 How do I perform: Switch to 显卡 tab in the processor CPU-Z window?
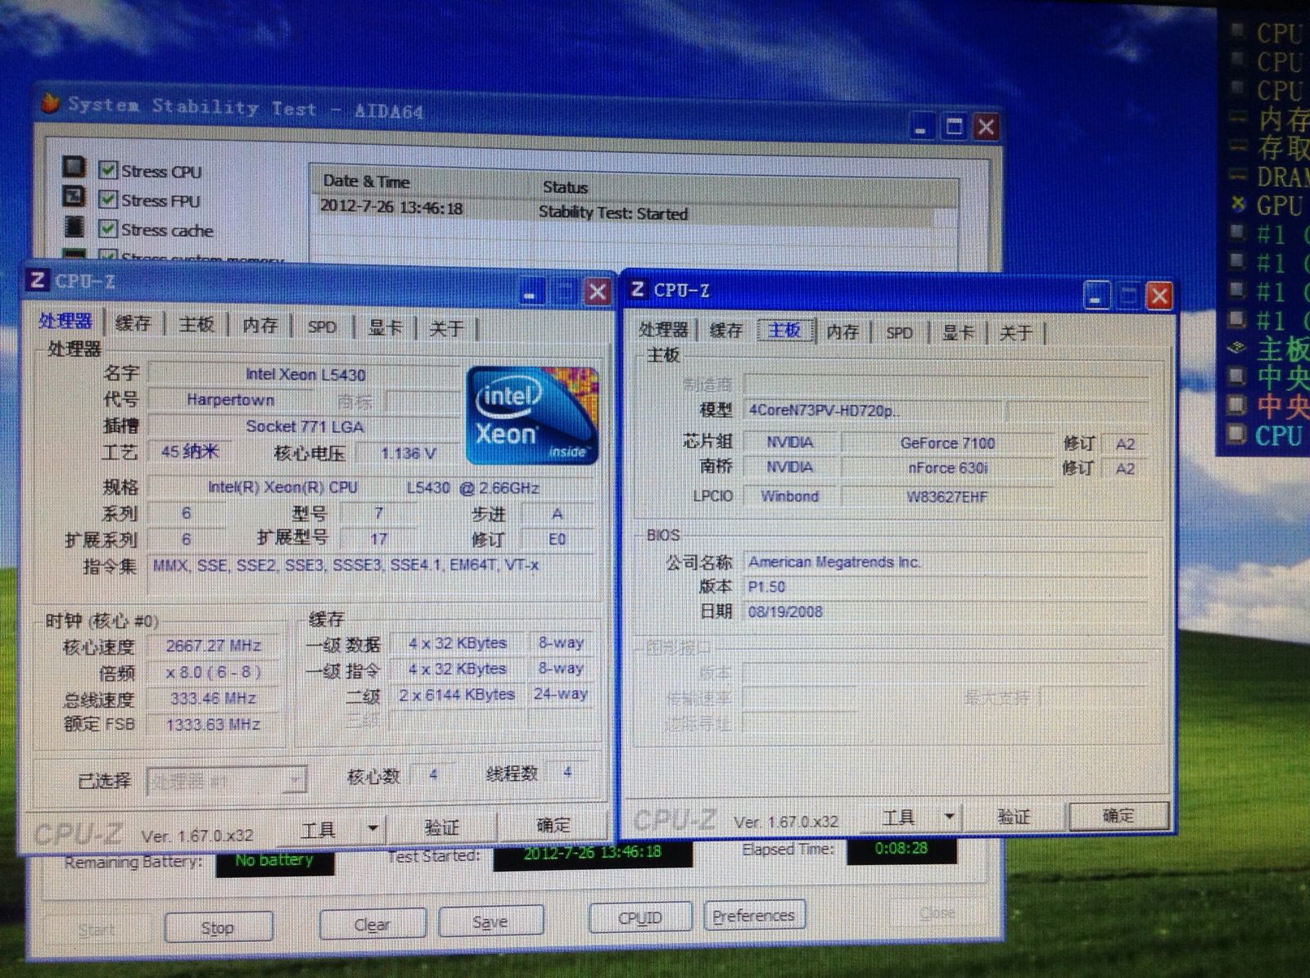point(385,328)
